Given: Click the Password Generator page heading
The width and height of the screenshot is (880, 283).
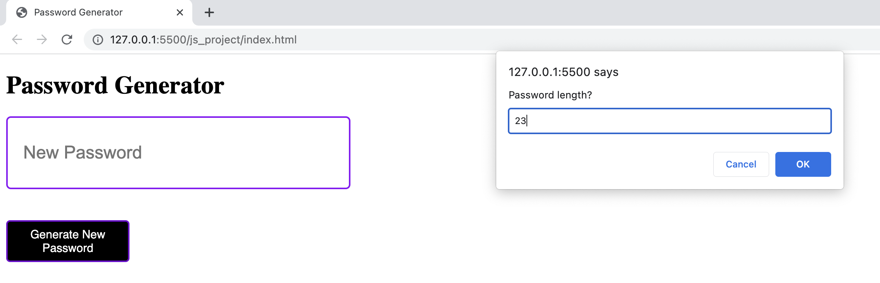Looking at the screenshot, I should pyautogui.click(x=115, y=85).
